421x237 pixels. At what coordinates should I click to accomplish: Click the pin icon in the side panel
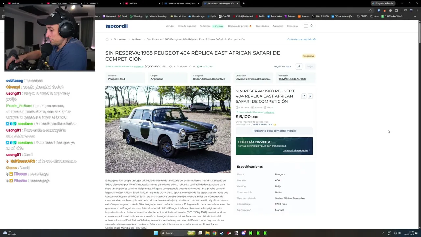point(310,96)
